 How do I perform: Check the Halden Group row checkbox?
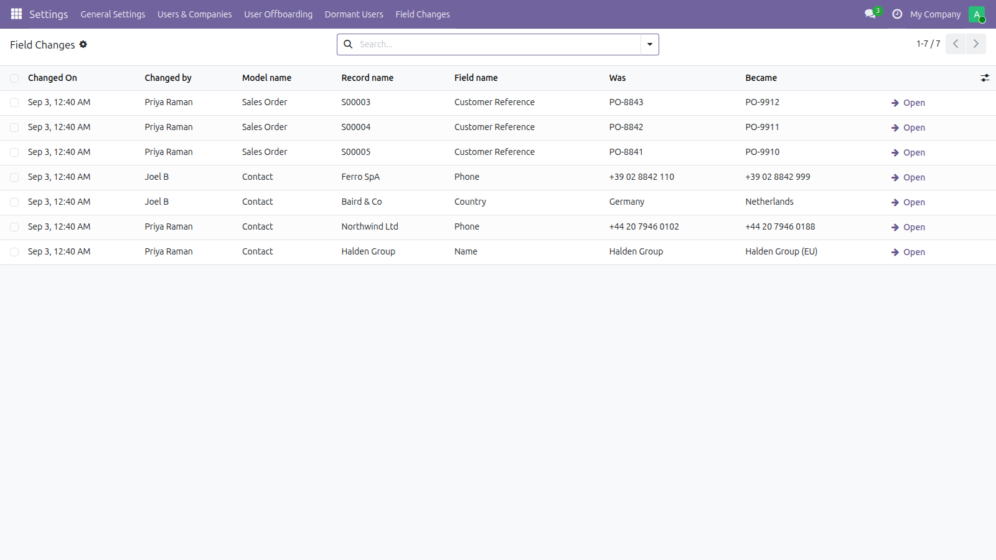tap(14, 252)
